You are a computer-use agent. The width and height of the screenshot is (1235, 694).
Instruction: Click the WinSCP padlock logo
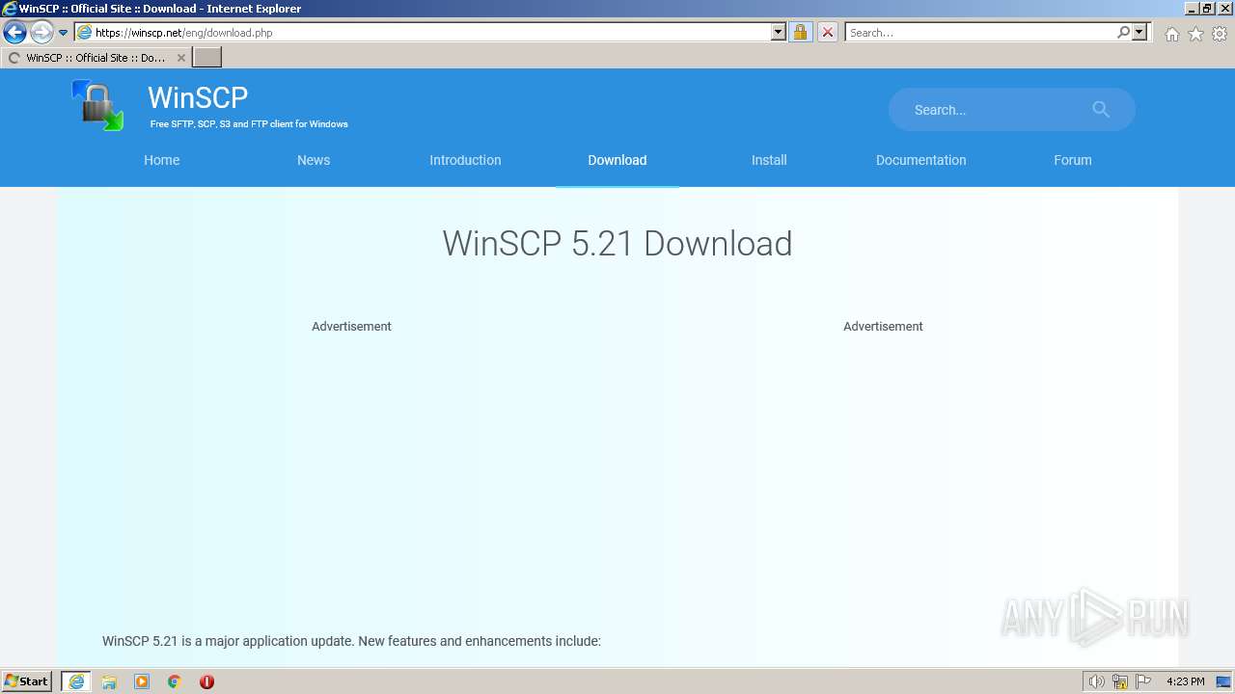97,105
